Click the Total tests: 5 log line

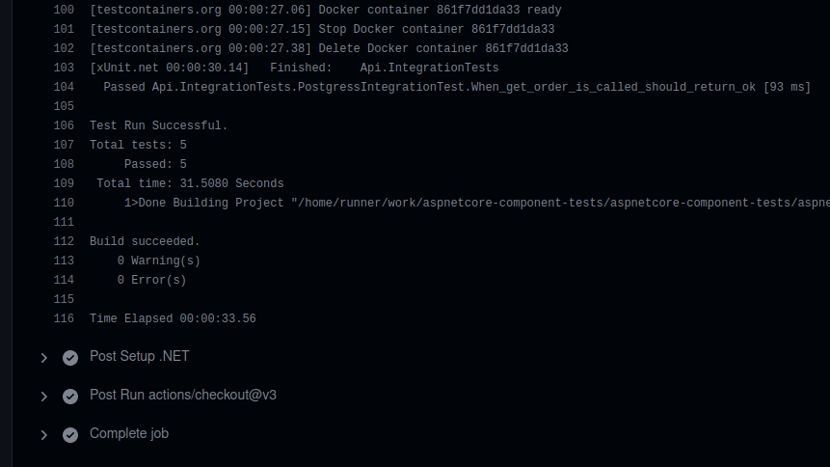pyautogui.click(x=138, y=146)
